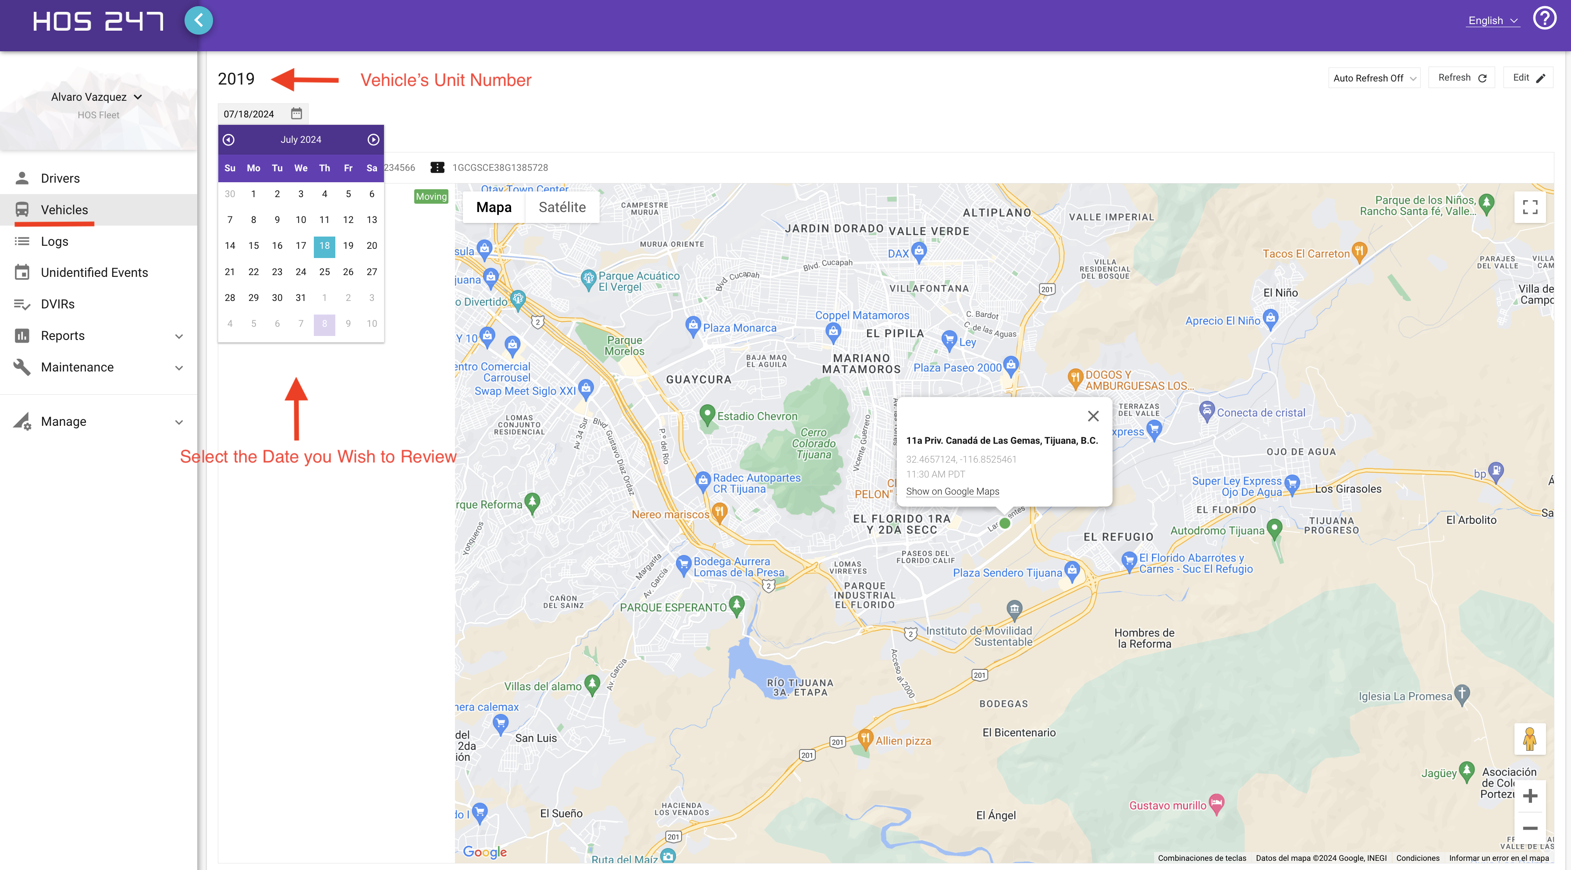Open Alvaro Vazquez user dropdown
The image size is (1571, 870).
click(96, 97)
